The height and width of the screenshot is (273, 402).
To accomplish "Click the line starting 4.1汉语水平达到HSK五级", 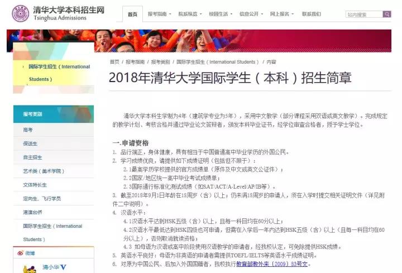I will pyautogui.click(x=203, y=221).
